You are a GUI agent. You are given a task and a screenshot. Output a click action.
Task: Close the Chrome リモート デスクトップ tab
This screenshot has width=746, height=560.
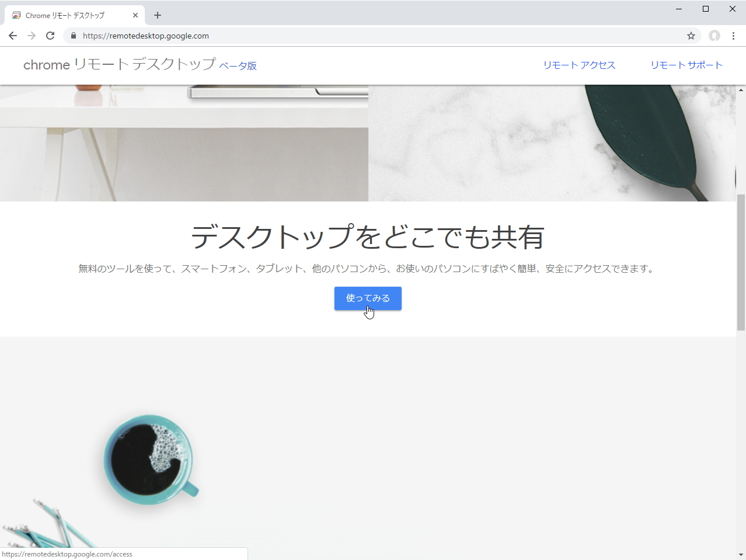(135, 15)
